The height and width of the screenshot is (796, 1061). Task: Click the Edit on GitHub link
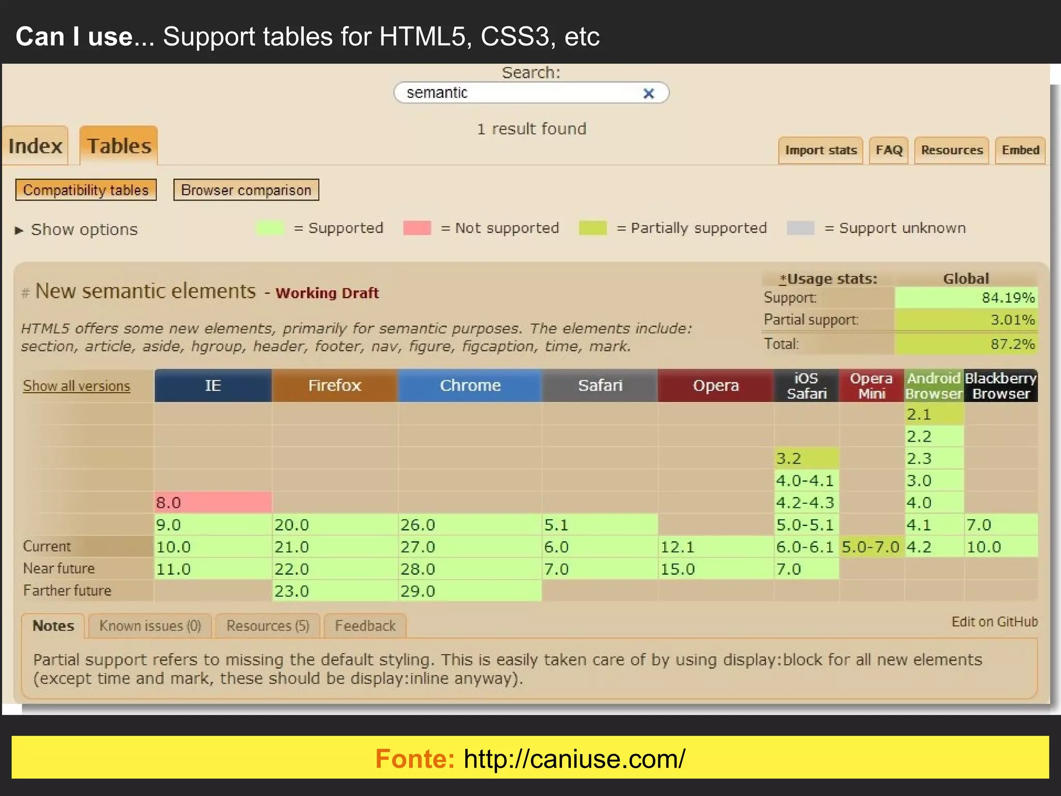click(994, 622)
